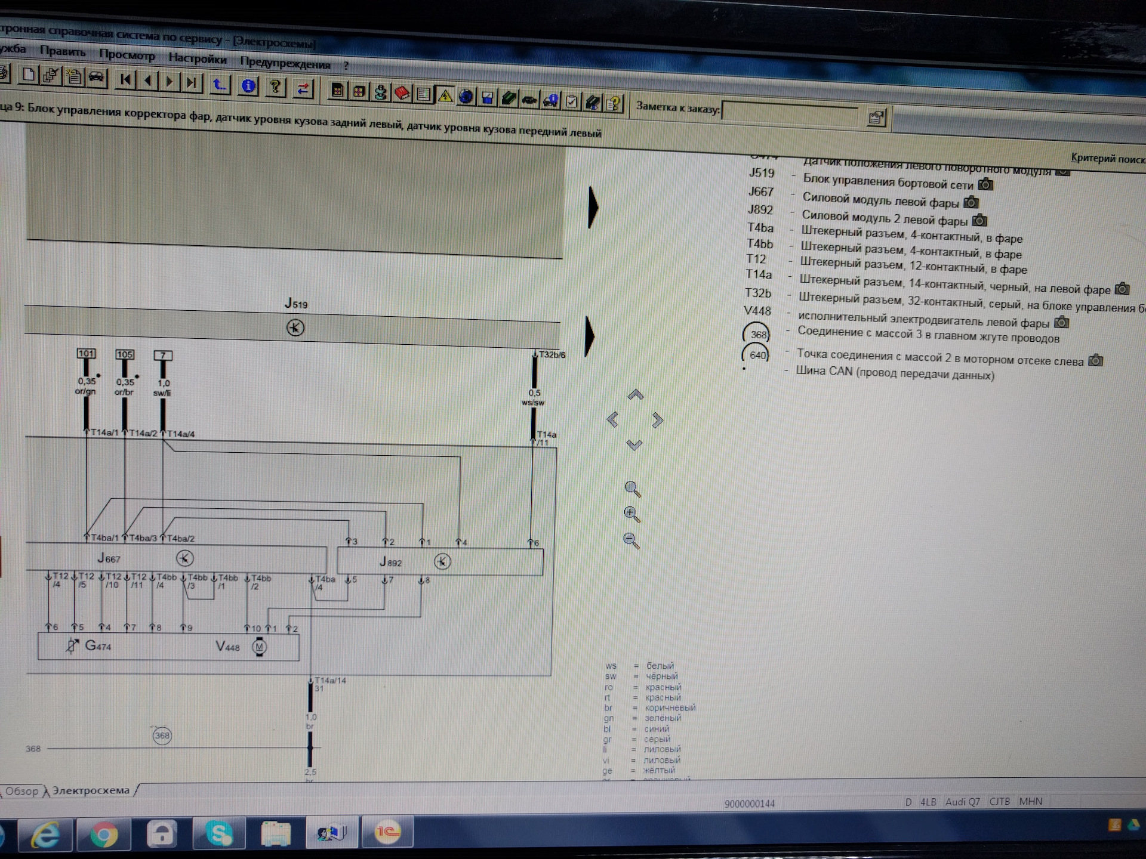Click the blue up-level arrow icon
This screenshot has width=1146, height=859.
point(220,84)
